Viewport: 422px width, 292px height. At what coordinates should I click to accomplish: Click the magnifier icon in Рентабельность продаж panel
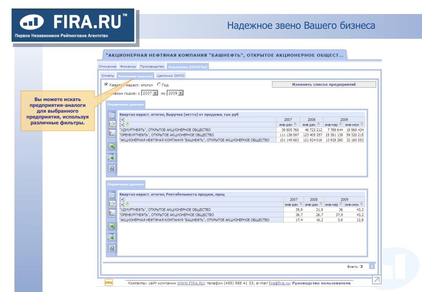click(112, 248)
